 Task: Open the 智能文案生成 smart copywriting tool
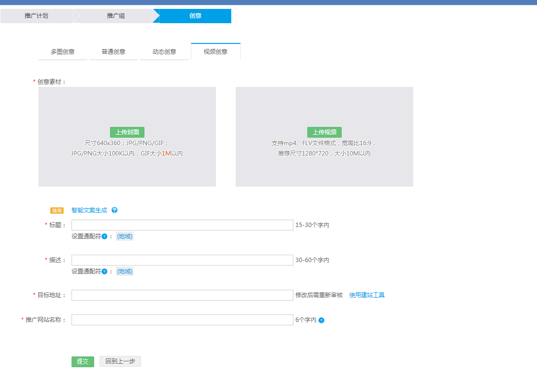coord(89,210)
